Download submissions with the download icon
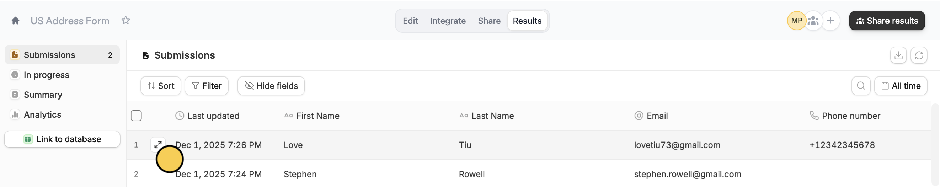Viewport: 940px width, 187px height. (x=898, y=55)
